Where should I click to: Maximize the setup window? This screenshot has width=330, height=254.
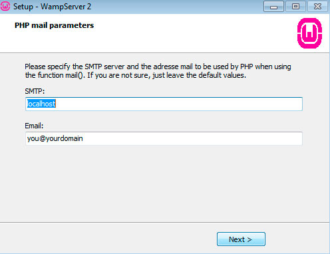tap(295, 7)
